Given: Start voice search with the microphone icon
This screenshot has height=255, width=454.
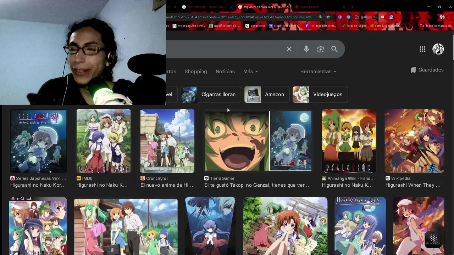Looking at the screenshot, I should 306,49.
